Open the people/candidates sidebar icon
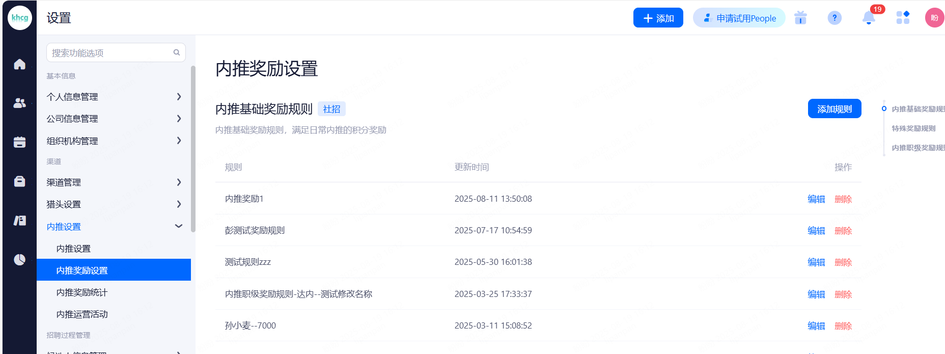Image resolution: width=945 pixels, height=354 pixels. (x=19, y=103)
